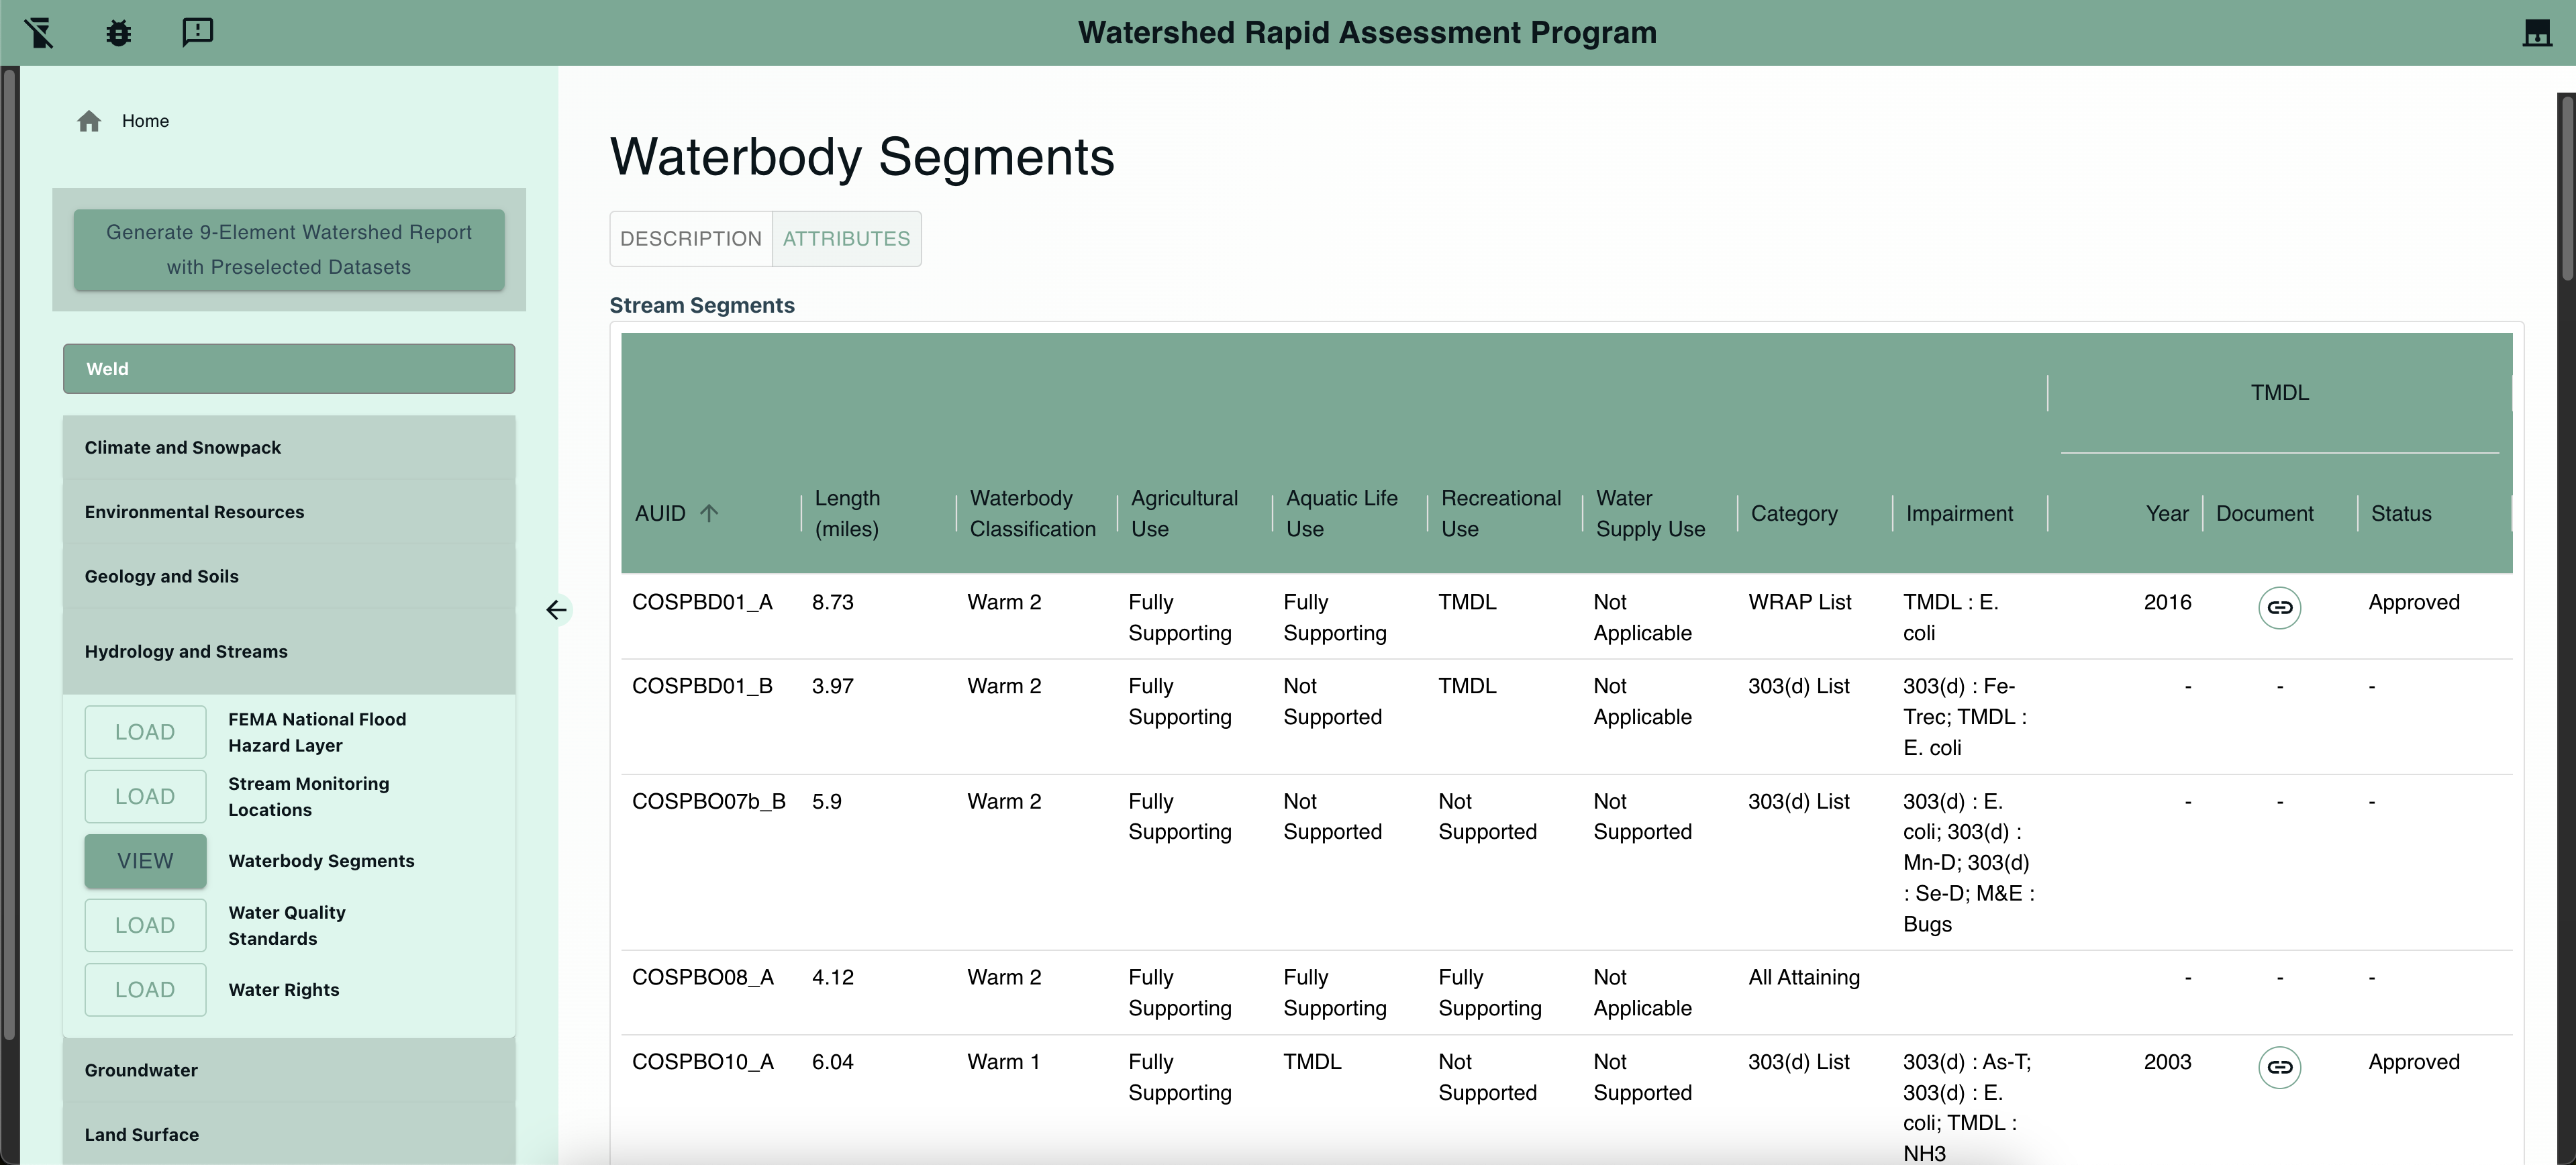The height and width of the screenshot is (1165, 2576).
Task: Open TMDL document link for COSPBO10_A
Action: click(x=2279, y=1067)
